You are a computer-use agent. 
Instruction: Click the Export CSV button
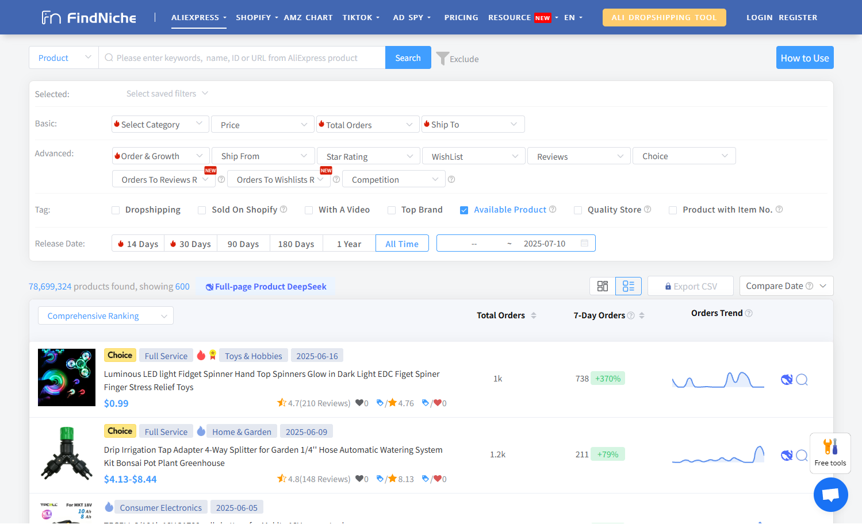click(x=691, y=286)
